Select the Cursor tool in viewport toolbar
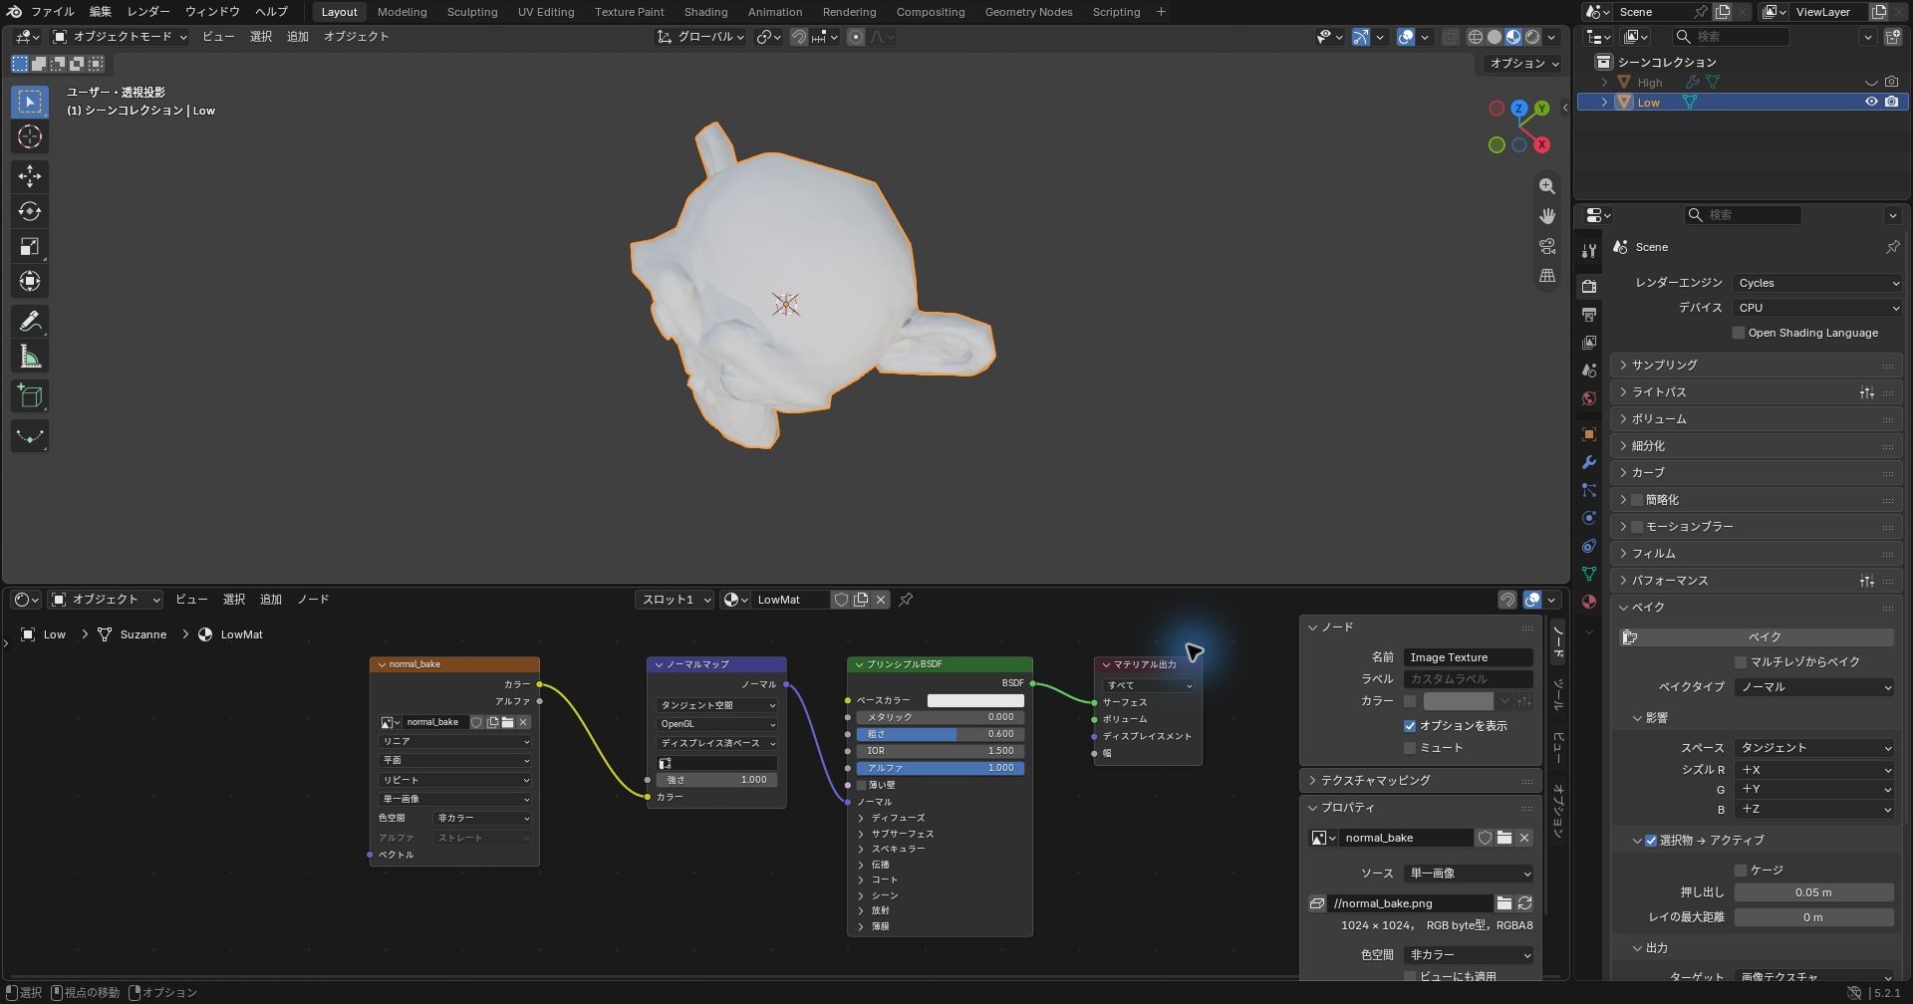The height and width of the screenshot is (1004, 1913). (x=30, y=136)
